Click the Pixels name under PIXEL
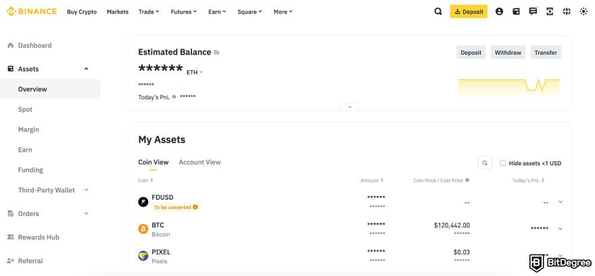 pyautogui.click(x=160, y=261)
